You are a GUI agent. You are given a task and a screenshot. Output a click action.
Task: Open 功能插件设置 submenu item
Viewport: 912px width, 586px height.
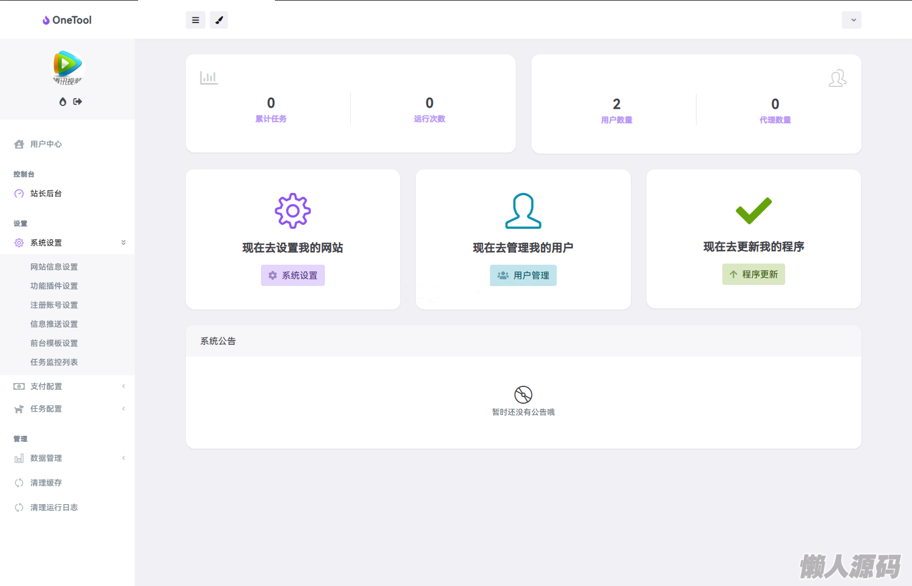(54, 286)
